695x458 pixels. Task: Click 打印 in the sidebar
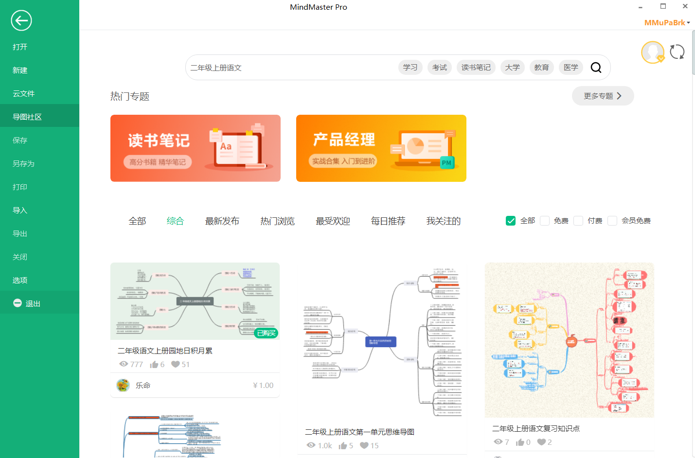pyautogui.click(x=39, y=187)
